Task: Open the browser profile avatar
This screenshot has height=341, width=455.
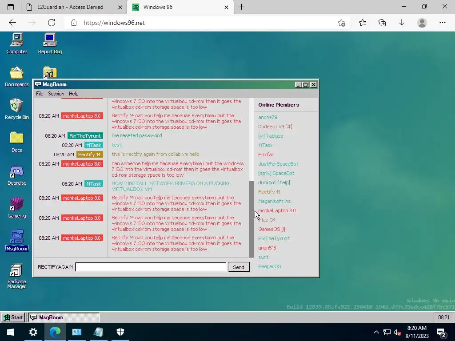Action: [422, 23]
